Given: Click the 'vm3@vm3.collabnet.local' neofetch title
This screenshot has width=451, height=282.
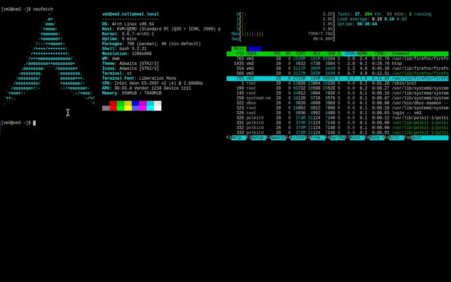Looking at the screenshot, I should pyautogui.click(x=130, y=14).
